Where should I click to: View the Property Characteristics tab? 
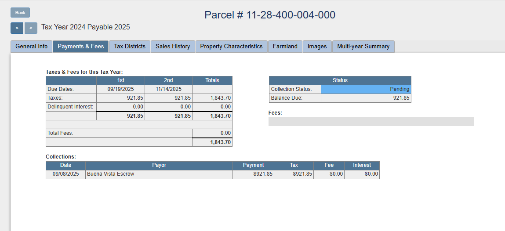(x=231, y=47)
